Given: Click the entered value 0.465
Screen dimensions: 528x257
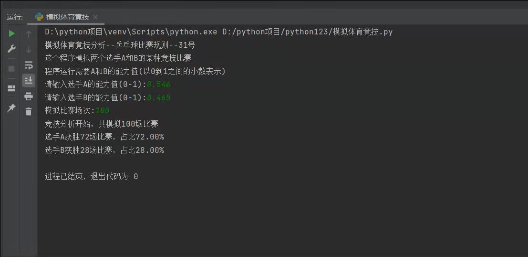Looking at the screenshot, I should click(158, 98).
